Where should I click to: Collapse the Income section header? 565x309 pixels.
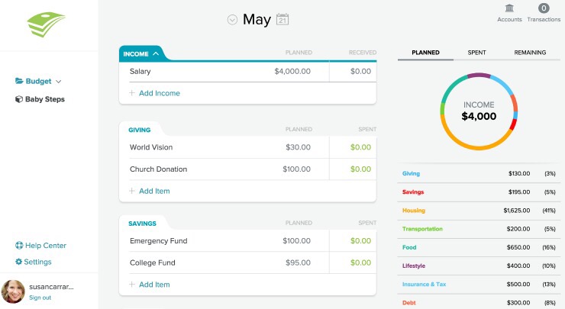point(141,54)
